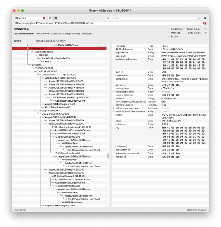Collapse the SBUS@1F,4 tree node

click(30, 48)
